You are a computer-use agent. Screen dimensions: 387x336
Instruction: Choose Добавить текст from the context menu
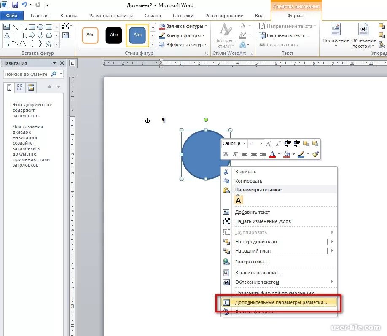click(x=279, y=212)
